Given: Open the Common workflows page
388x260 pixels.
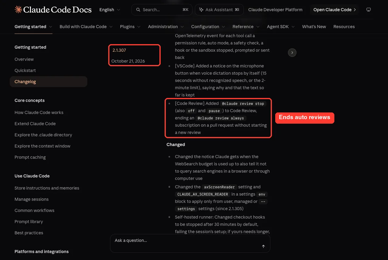Looking at the screenshot, I should coord(48,210).
